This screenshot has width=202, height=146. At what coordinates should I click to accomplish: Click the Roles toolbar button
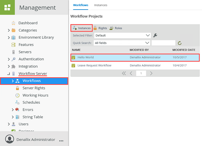pos(116,28)
